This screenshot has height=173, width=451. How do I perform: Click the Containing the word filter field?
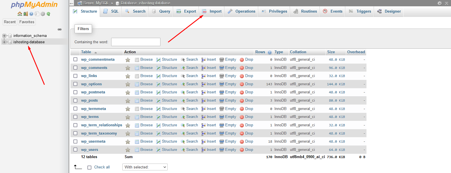pos(136,42)
